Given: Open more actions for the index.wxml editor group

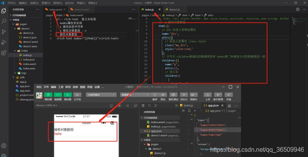Looking at the screenshot, I should pos(133,9).
